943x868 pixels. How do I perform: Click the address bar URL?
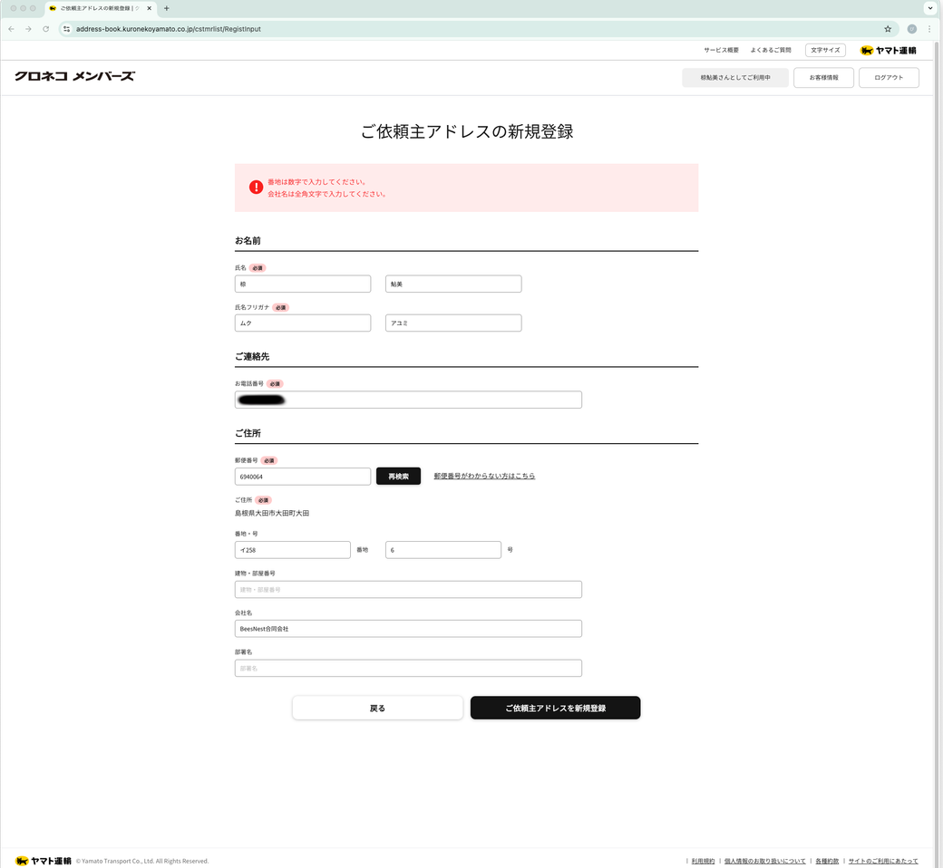coord(169,29)
